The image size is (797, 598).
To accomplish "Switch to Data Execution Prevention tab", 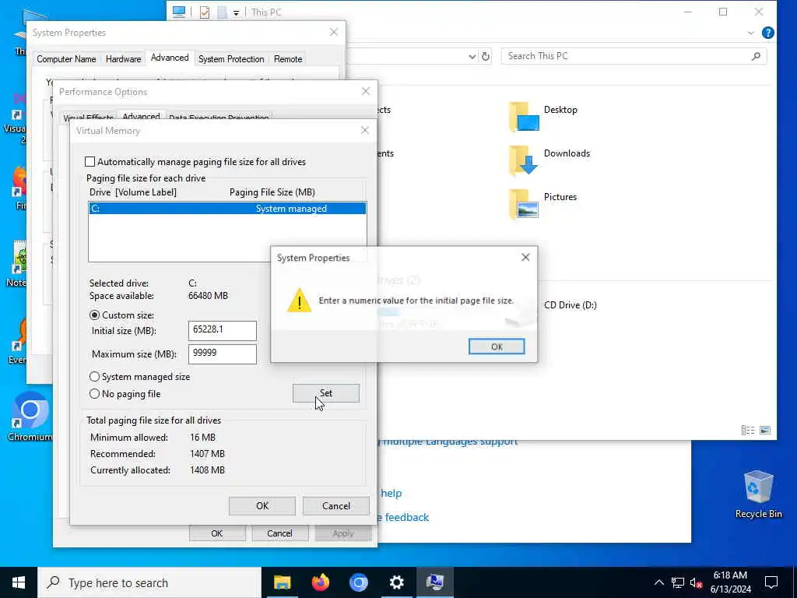I will (x=219, y=118).
